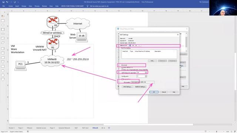237x133 pixels.
Task: Click the UDP timeout value field
Action: [141, 73]
